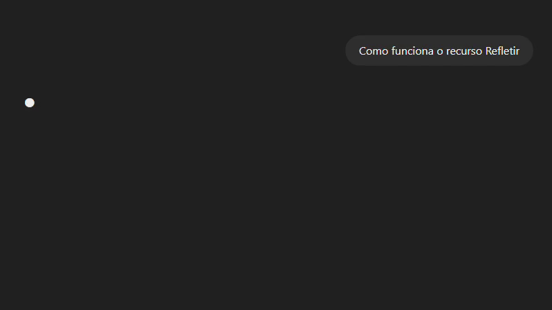Click the right rounded edge of the message bubble
The image size is (552, 310).
tap(527, 51)
